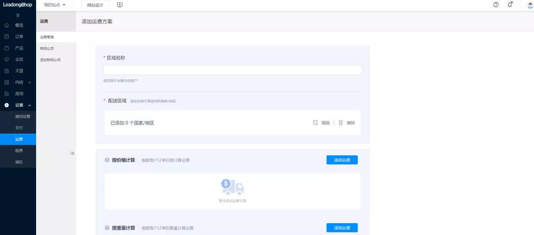Go to 产品 in sidebar
This screenshot has height=235, width=534.
(x=19, y=48)
